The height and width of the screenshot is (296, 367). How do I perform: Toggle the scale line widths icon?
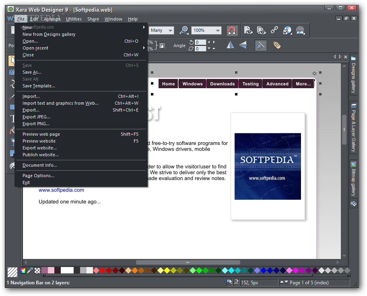pos(260,45)
